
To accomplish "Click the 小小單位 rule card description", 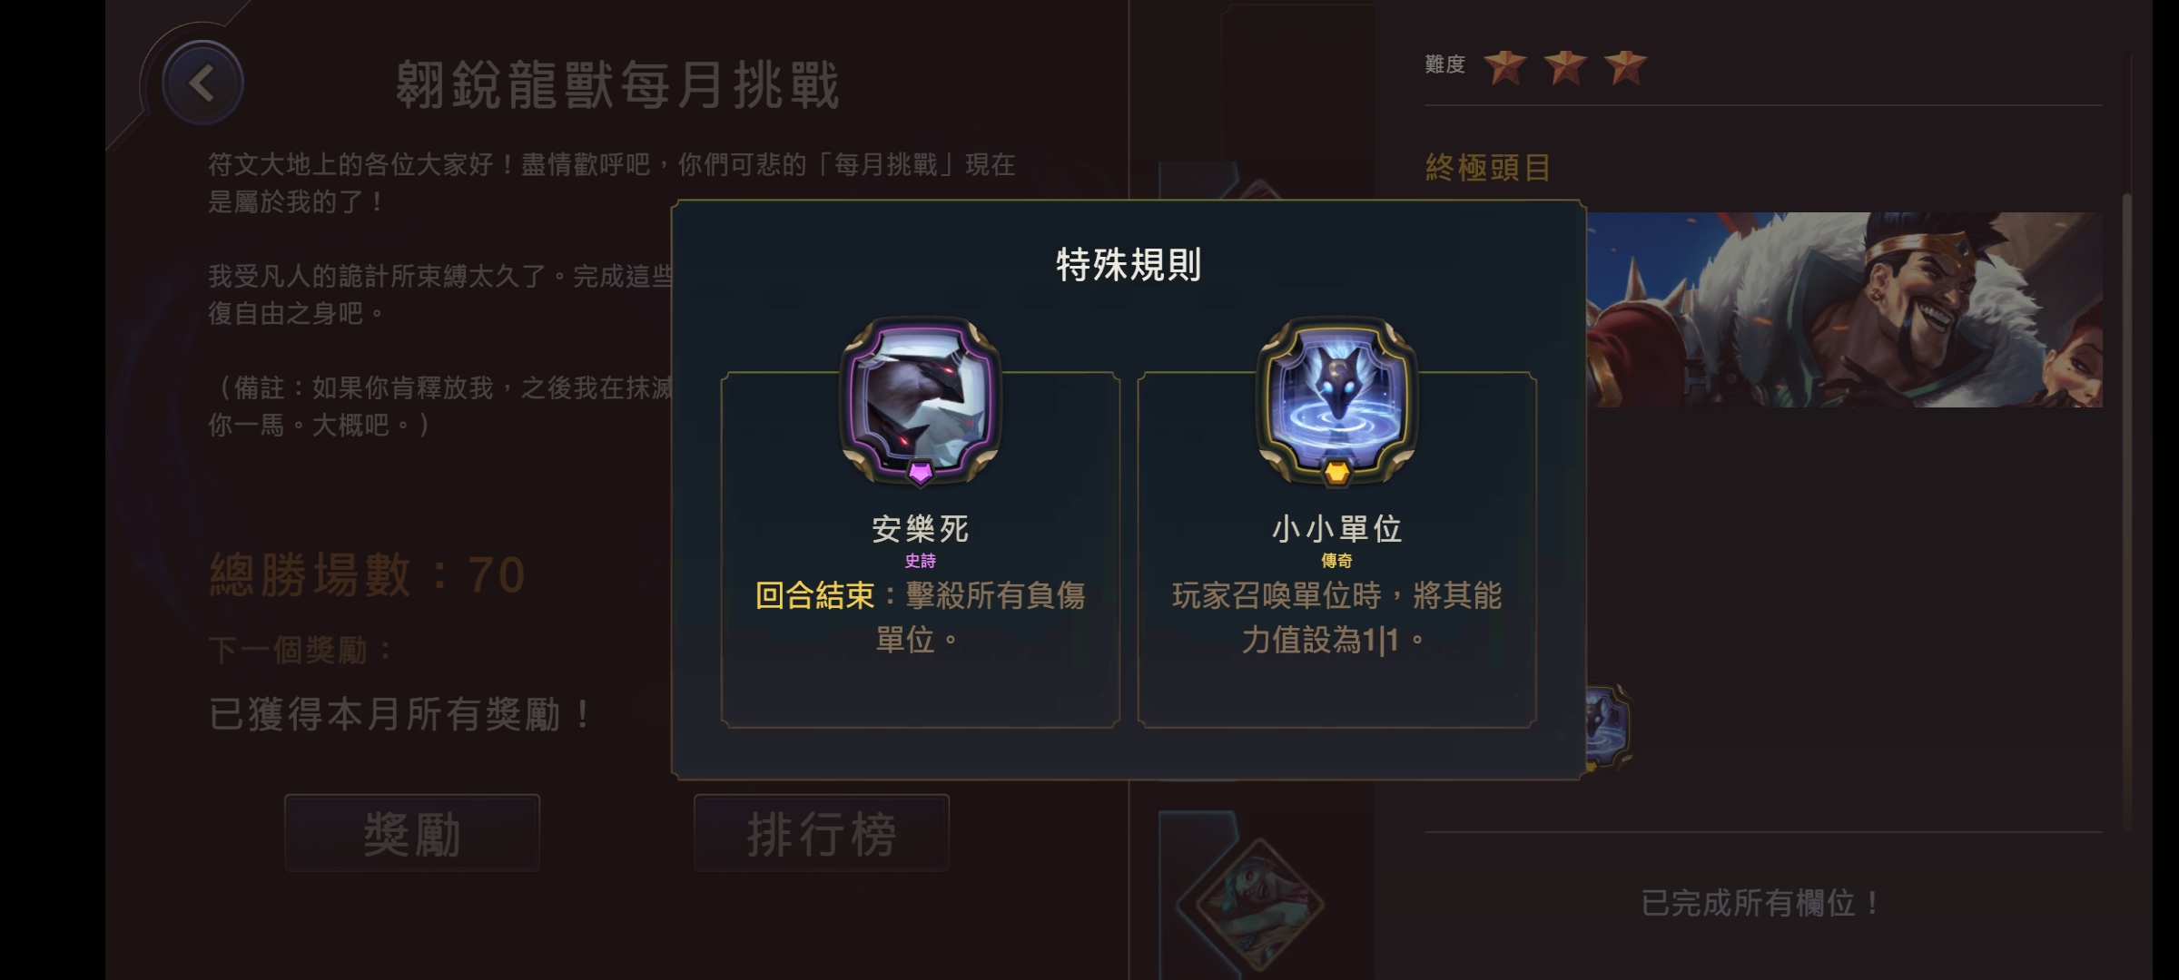I will [1336, 618].
